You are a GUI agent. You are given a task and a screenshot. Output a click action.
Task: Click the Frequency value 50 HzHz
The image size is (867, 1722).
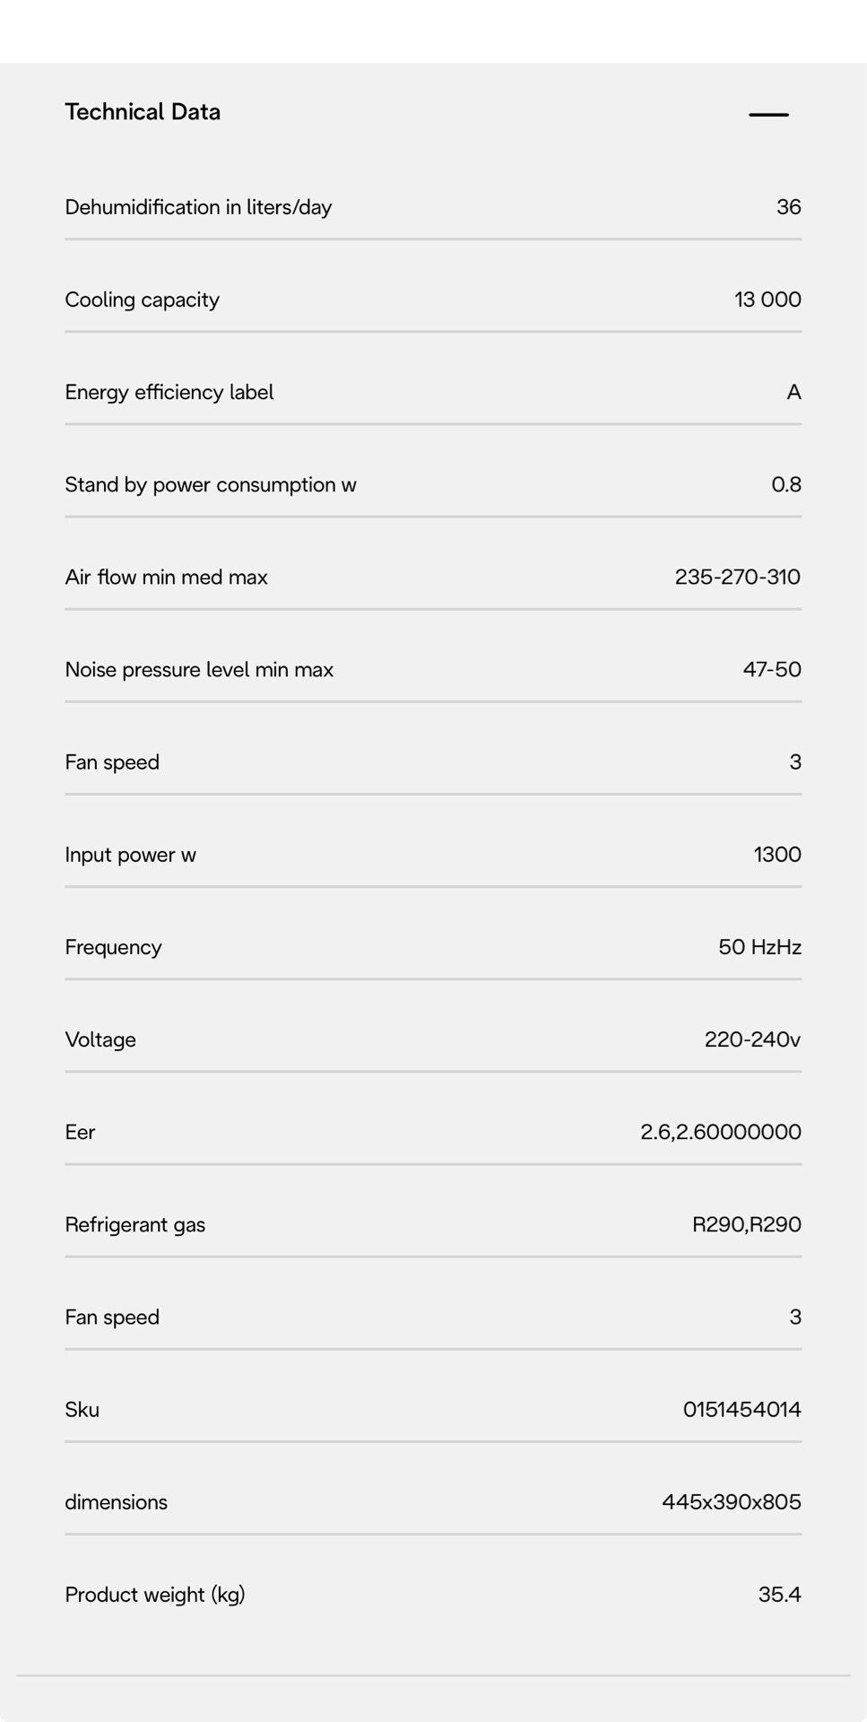[x=759, y=947]
